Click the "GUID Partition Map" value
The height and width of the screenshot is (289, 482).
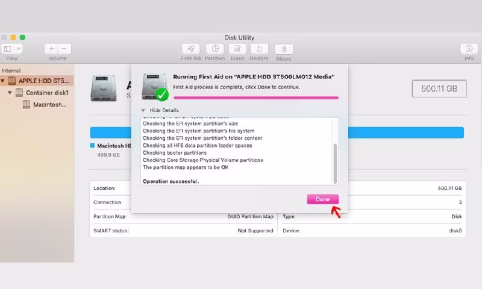coord(250,217)
